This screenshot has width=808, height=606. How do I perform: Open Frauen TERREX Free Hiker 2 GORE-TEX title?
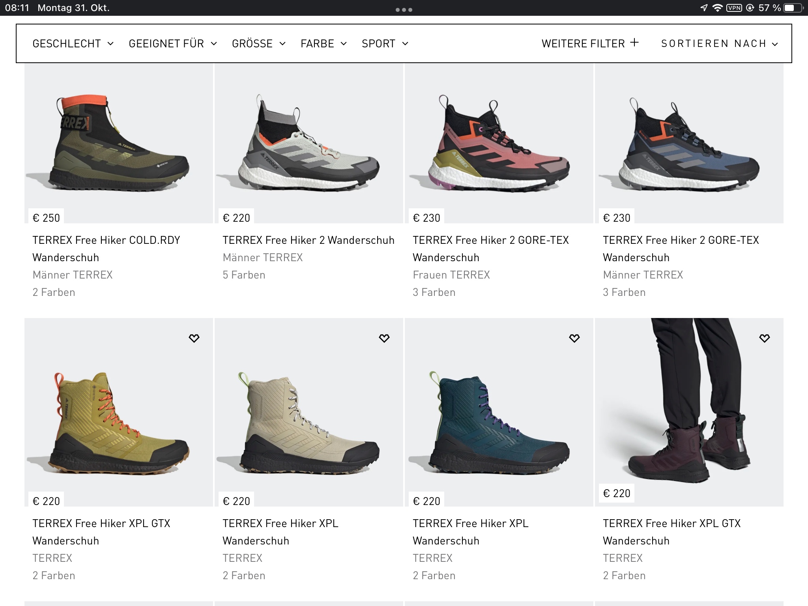(x=491, y=249)
